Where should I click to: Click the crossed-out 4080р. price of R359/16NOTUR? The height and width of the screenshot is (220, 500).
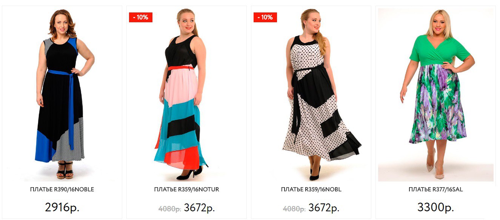point(170,209)
